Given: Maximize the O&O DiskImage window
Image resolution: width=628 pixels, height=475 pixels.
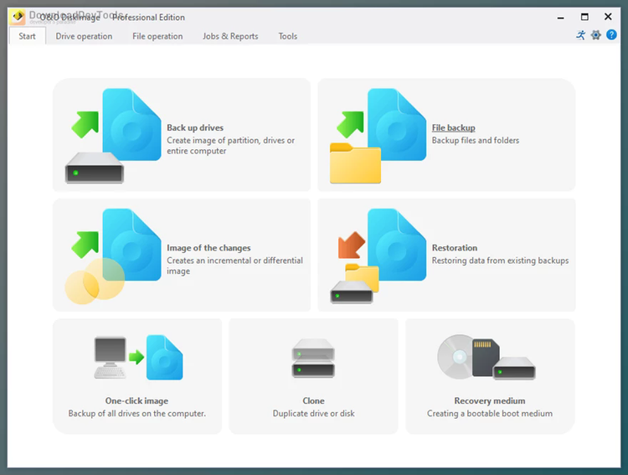Looking at the screenshot, I should click(x=584, y=17).
